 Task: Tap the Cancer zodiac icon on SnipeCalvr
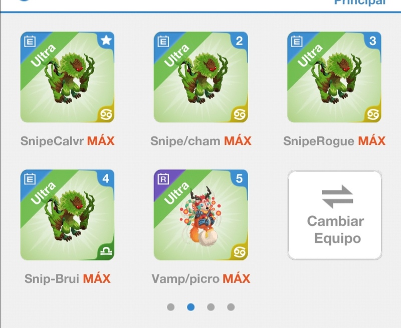coord(106,114)
